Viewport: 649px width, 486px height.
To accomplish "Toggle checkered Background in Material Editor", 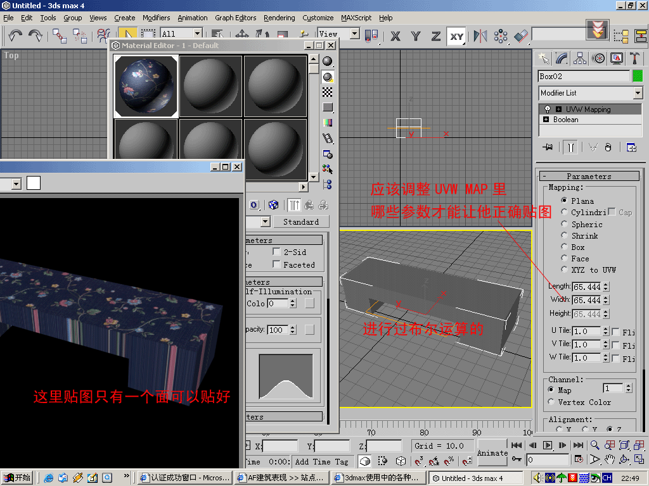I will pos(328,92).
